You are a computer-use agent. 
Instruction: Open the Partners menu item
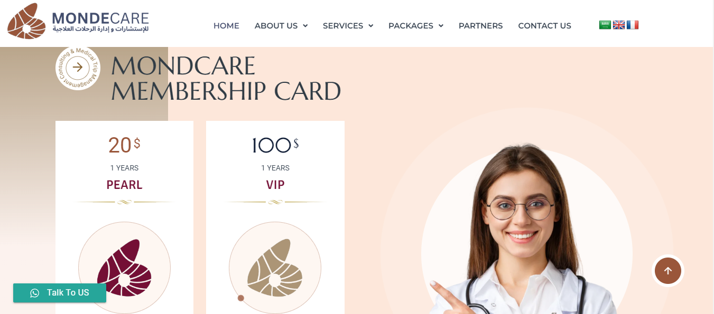pyautogui.click(x=480, y=26)
